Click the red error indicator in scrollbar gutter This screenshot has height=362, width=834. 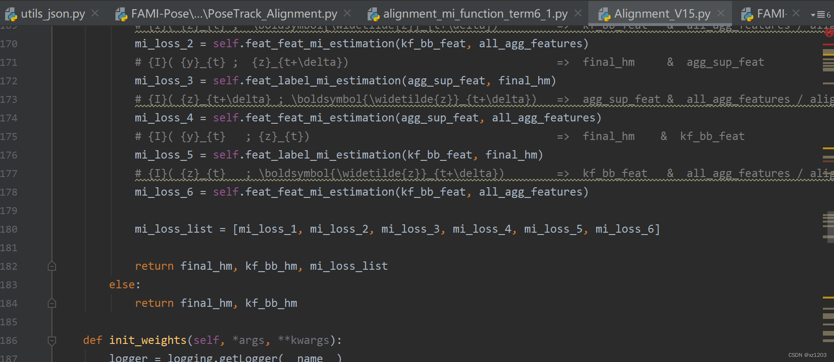829,32
